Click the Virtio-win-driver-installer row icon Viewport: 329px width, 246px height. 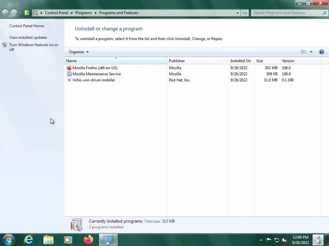click(x=69, y=80)
